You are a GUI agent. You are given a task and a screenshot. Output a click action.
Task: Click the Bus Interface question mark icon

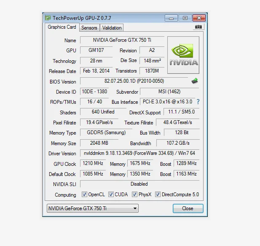[198, 102]
